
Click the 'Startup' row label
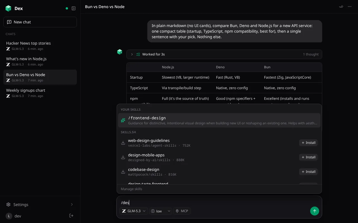pos(136,77)
